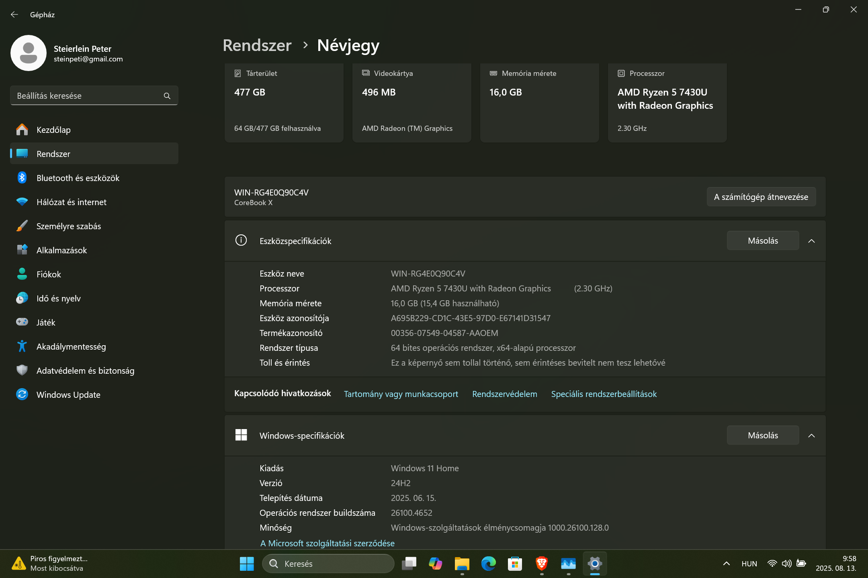Screen dimensions: 868x578
Task: Click the Akadálymentesség accessibility icon
Action: pos(22,346)
